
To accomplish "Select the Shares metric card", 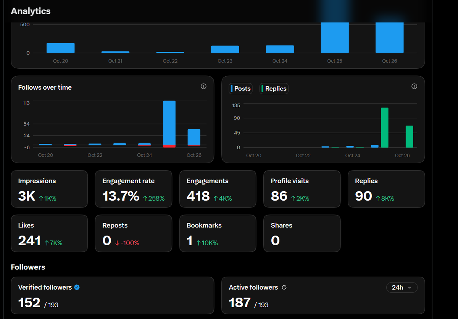I will tap(302, 234).
